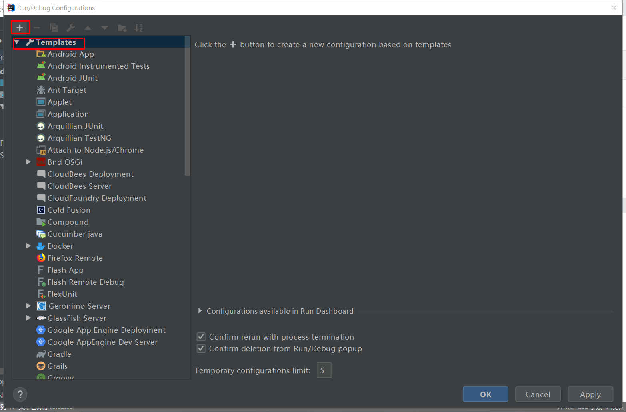This screenshot has width=626, height=412.
Task: Click the Applet icon
Action: click(41, 102)
